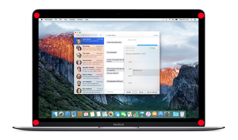
Task: Open Photos pinwheel icon in Dock
Action: 111,114
